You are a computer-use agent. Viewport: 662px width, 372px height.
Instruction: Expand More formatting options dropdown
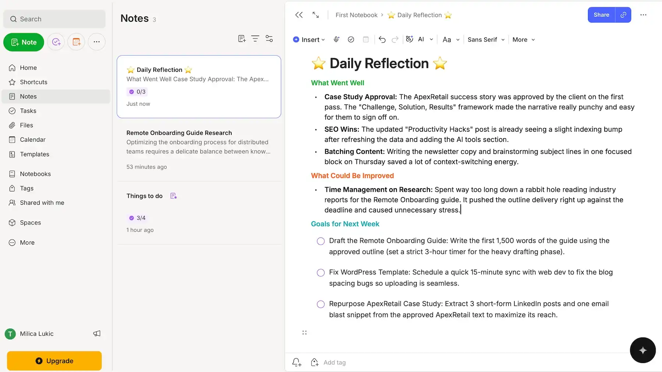point(523,40)
